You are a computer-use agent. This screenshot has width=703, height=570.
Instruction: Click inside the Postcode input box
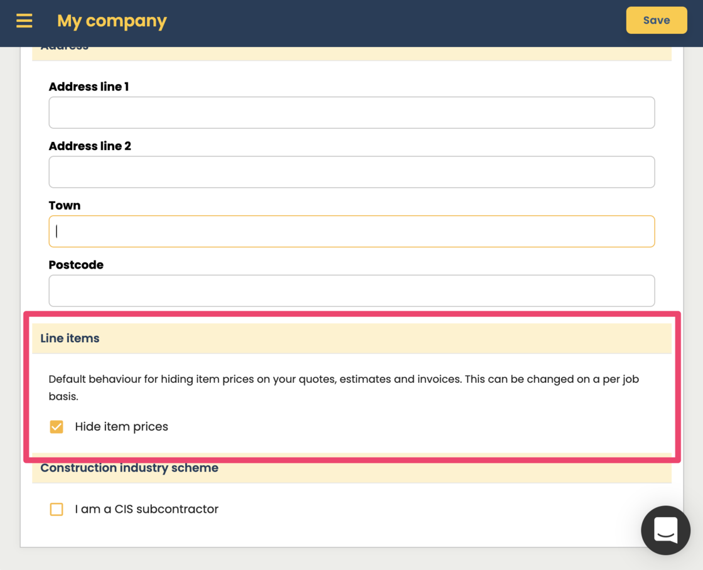[x=351, y=291]
